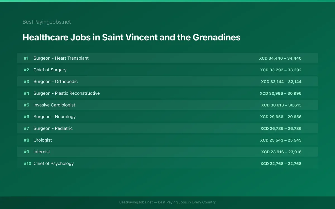The image size is (335, 209).
Task: Select the Surgeon - Heart Transplant job title
Action: pyautogui.click(x=61, y=58)
